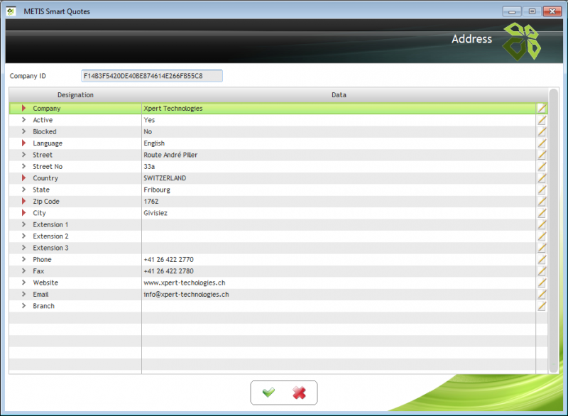Select the 'Givisiez' city value
This screenshot has height=416, width=568.
155,213
